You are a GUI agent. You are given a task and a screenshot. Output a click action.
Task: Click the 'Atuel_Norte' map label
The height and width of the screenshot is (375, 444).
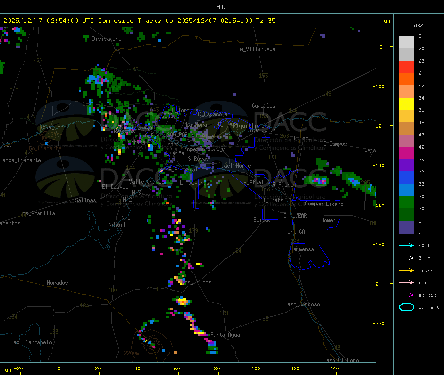point(234,166)
